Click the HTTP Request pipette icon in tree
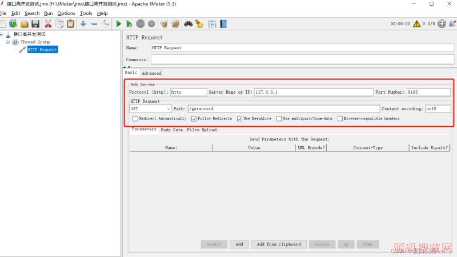 coord(22,50)
